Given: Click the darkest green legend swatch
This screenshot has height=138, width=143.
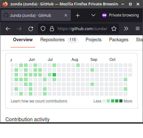Looking at the screenshot, I should coord(121,101).
